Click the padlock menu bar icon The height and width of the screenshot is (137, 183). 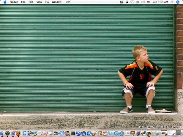point(127,2)
